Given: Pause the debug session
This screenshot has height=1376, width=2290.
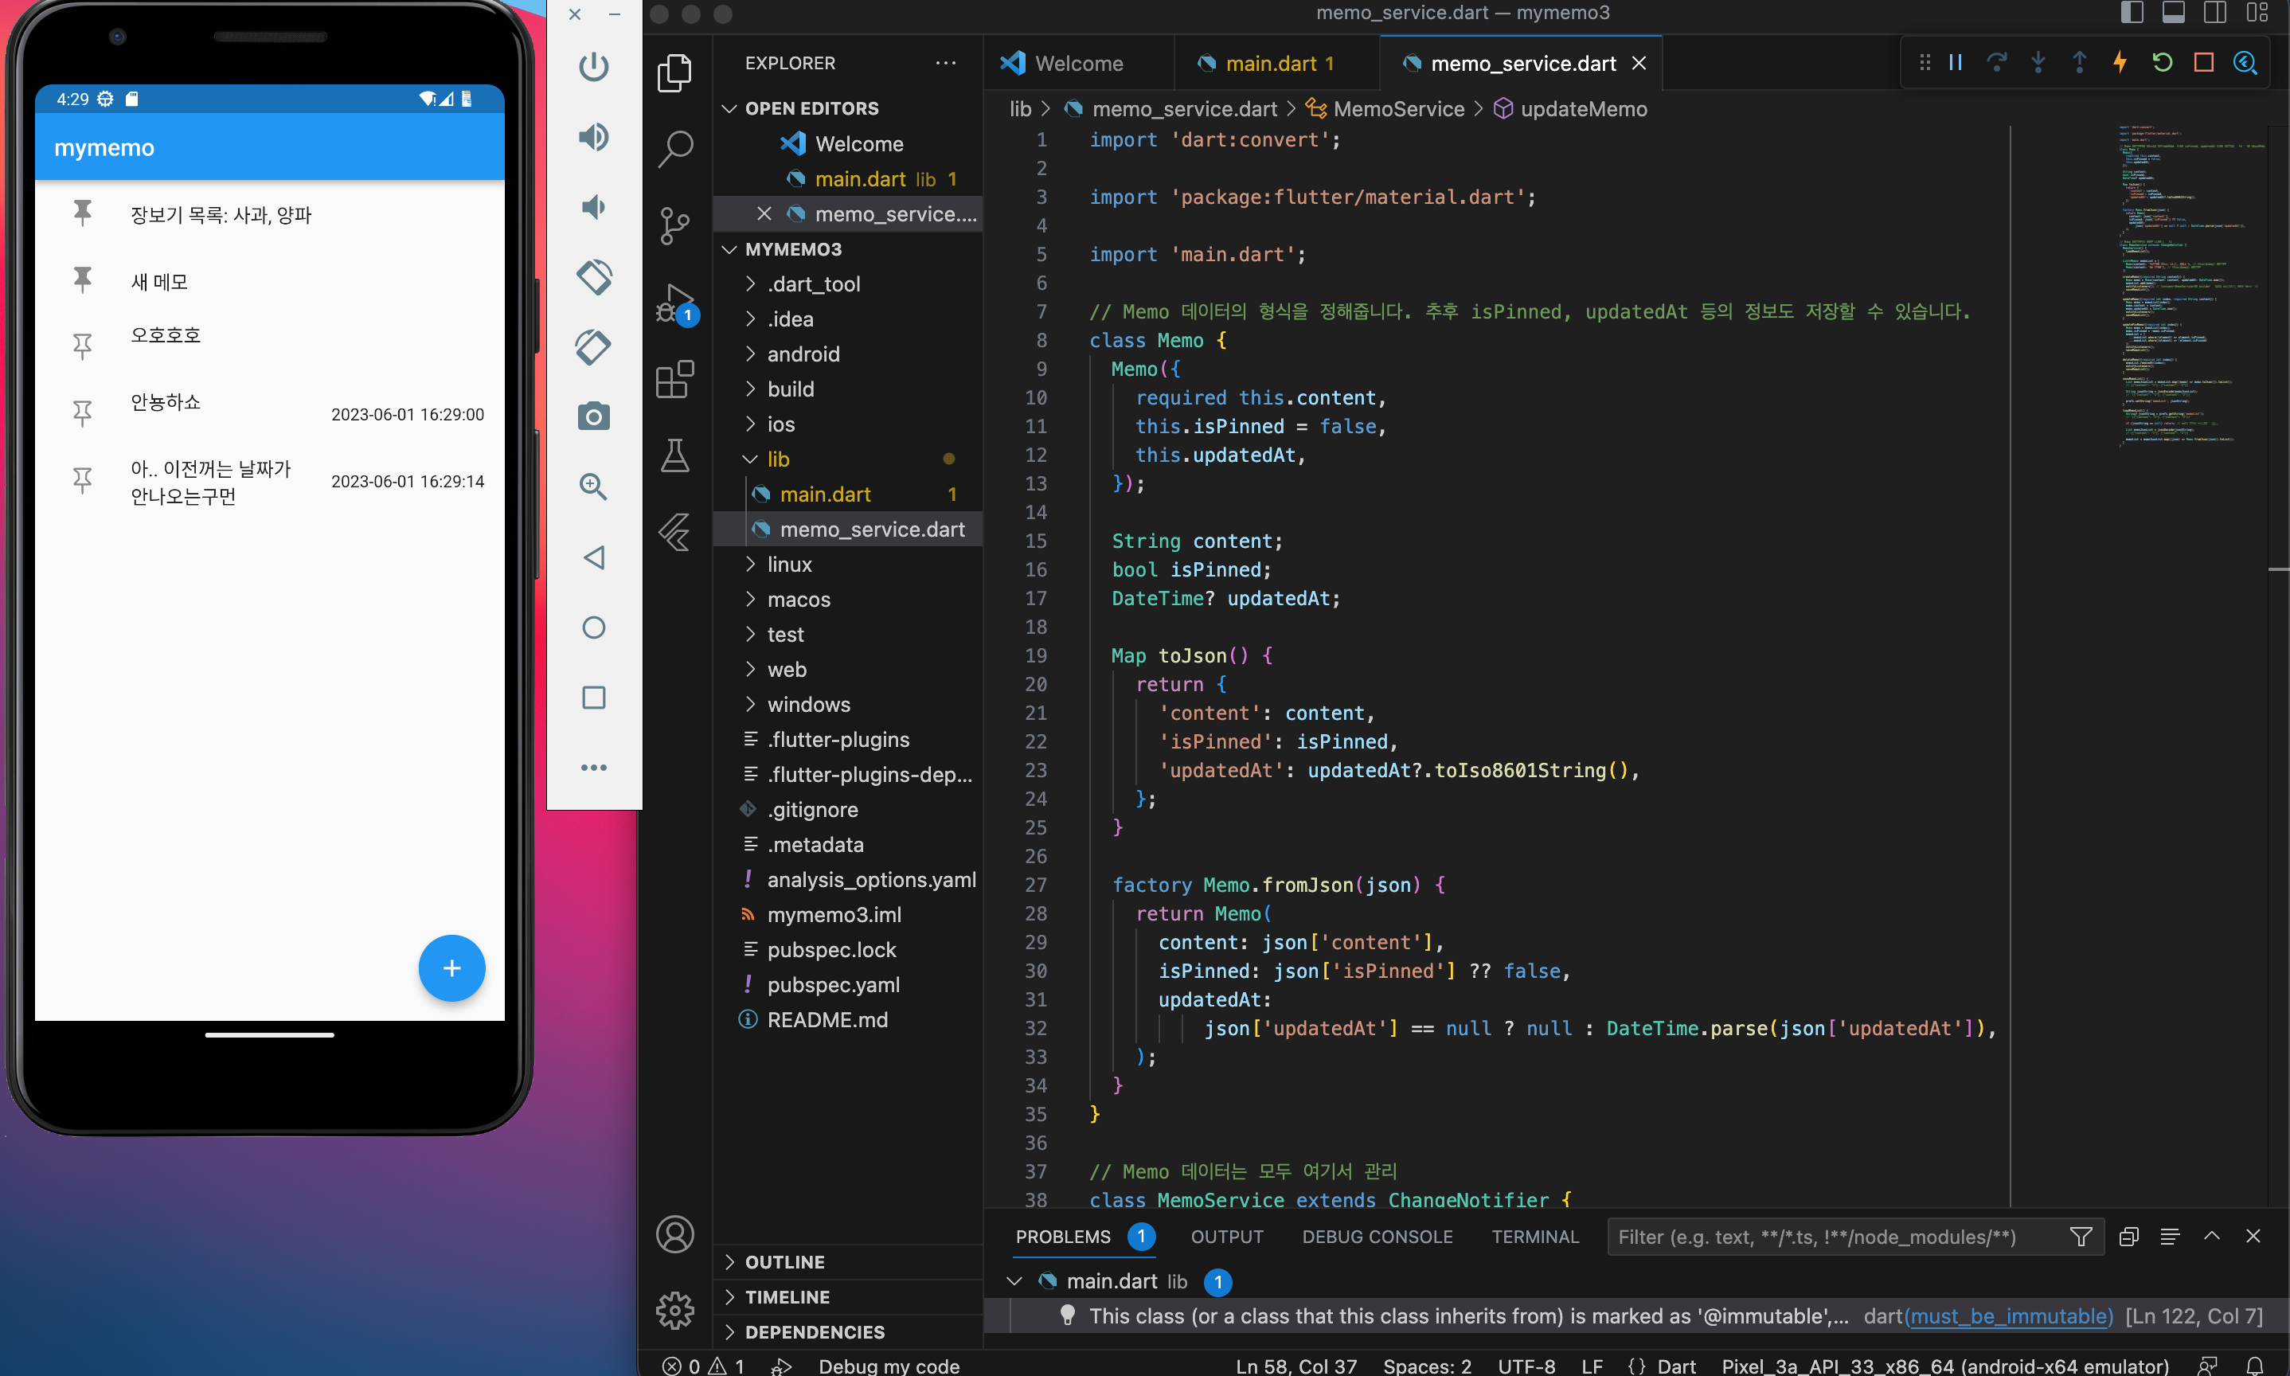Looking at the screenshot, I should pos(1956,62).
